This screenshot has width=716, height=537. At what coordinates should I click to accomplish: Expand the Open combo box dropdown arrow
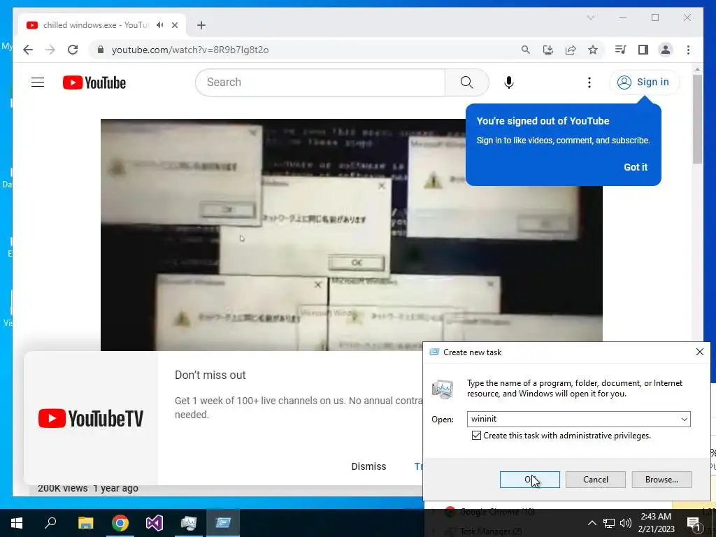coord(684,420)
